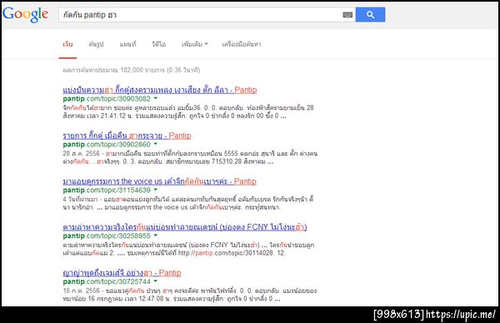Click snippet link text pantip.com/topic/30114028
500x323 pixels.
tap(227, 253)
